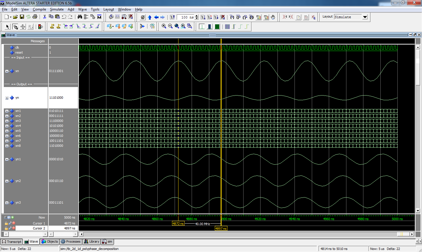
Task: Select the reset signal name
Action: (x=19, y=52)
